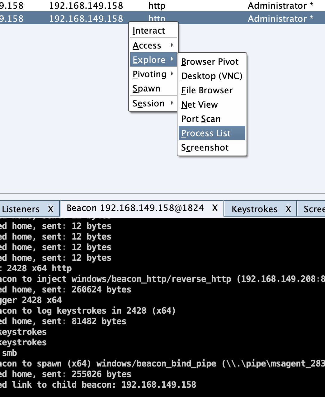Click Administrator * in the highlighted row

pos(280,19)
